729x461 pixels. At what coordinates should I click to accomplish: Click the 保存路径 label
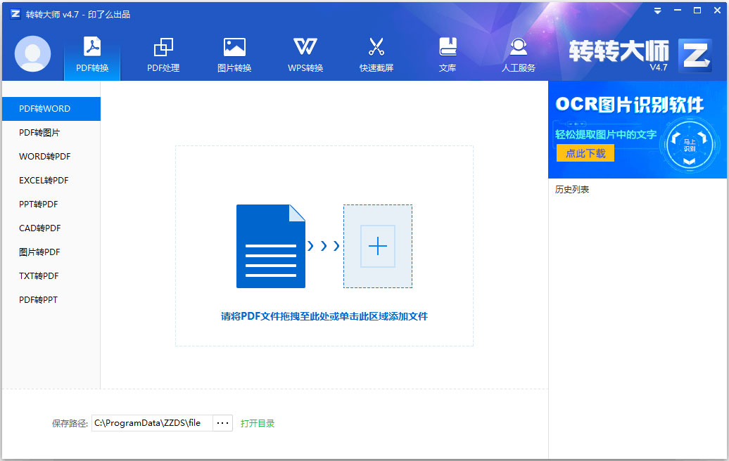[70, 423]
